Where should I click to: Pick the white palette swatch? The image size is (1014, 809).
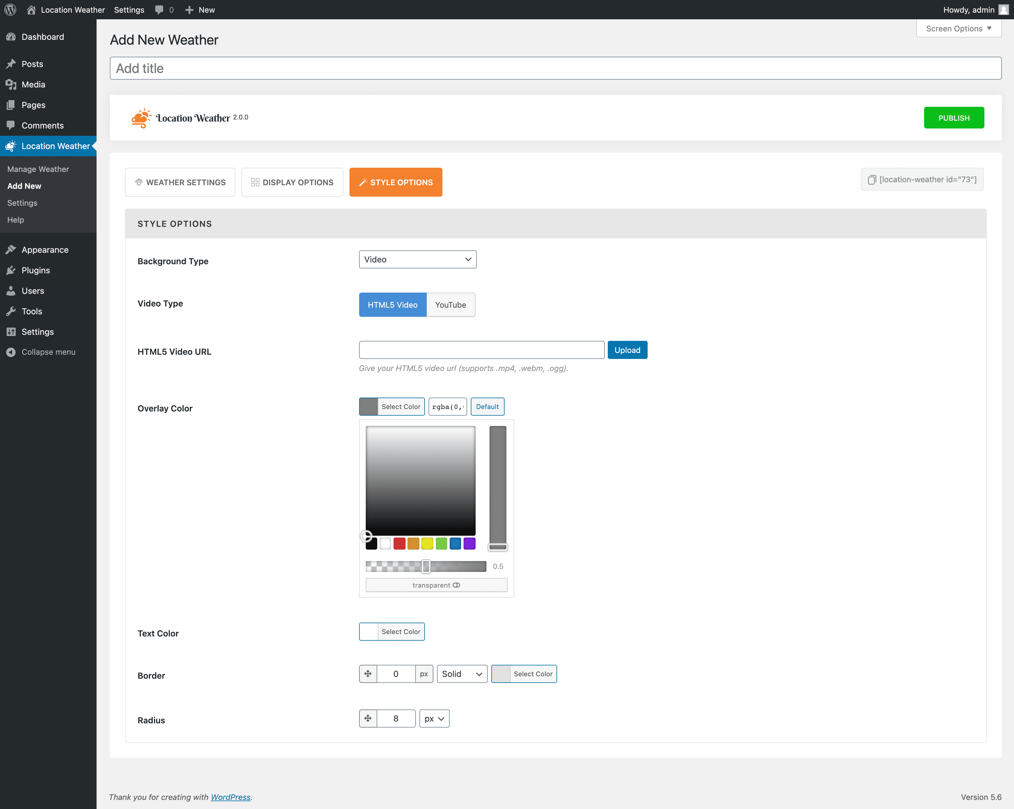pyautogui.click(x=385, y=544)
